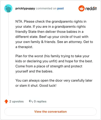Click the "0 replies" label
This screenshot has width=101, height=120.
[x=40, y=101]
